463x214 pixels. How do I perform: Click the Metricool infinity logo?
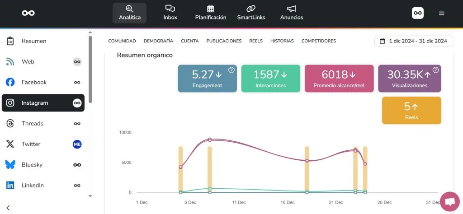click(x=28, y=13)
